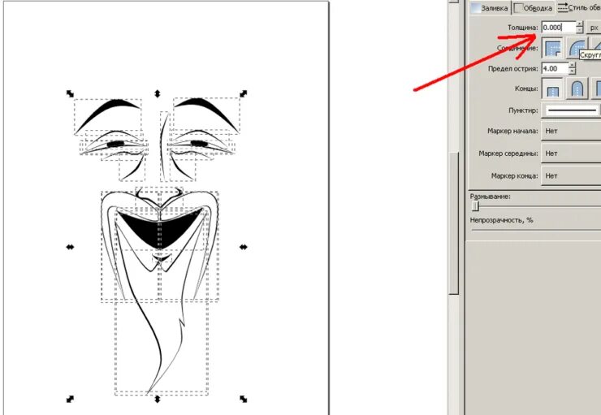
Task: Open the Маркер середины dropdown
Action: (x=571, y=153)
